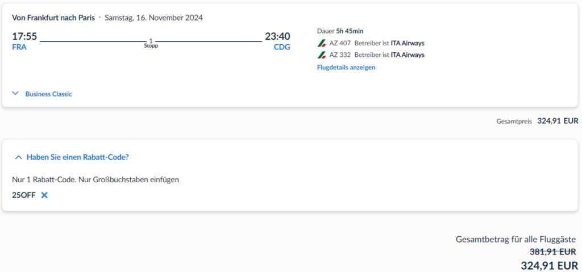
Task: Click the 23:40 arrival time
Action: tap(277, 36)
